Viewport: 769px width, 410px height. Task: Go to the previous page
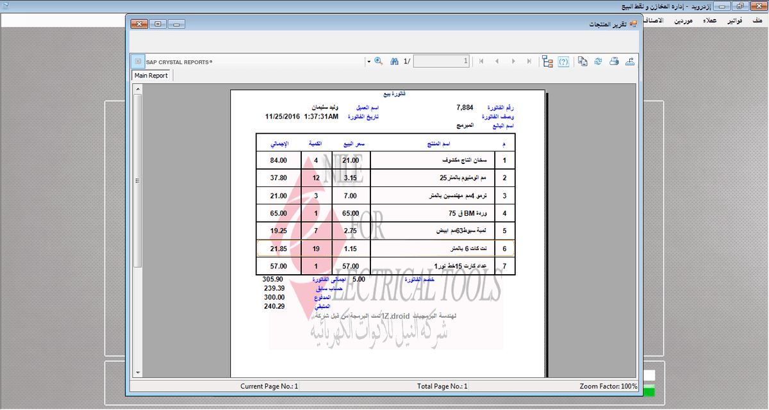pyautogui.click(x=497, y=61)
